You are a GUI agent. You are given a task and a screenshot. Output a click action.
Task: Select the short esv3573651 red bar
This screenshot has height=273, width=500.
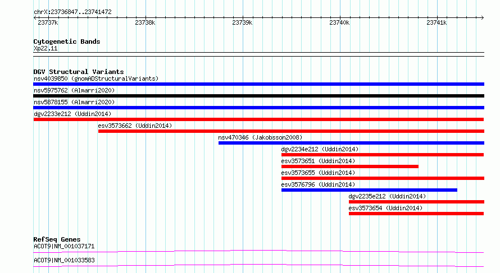point(350,166)
